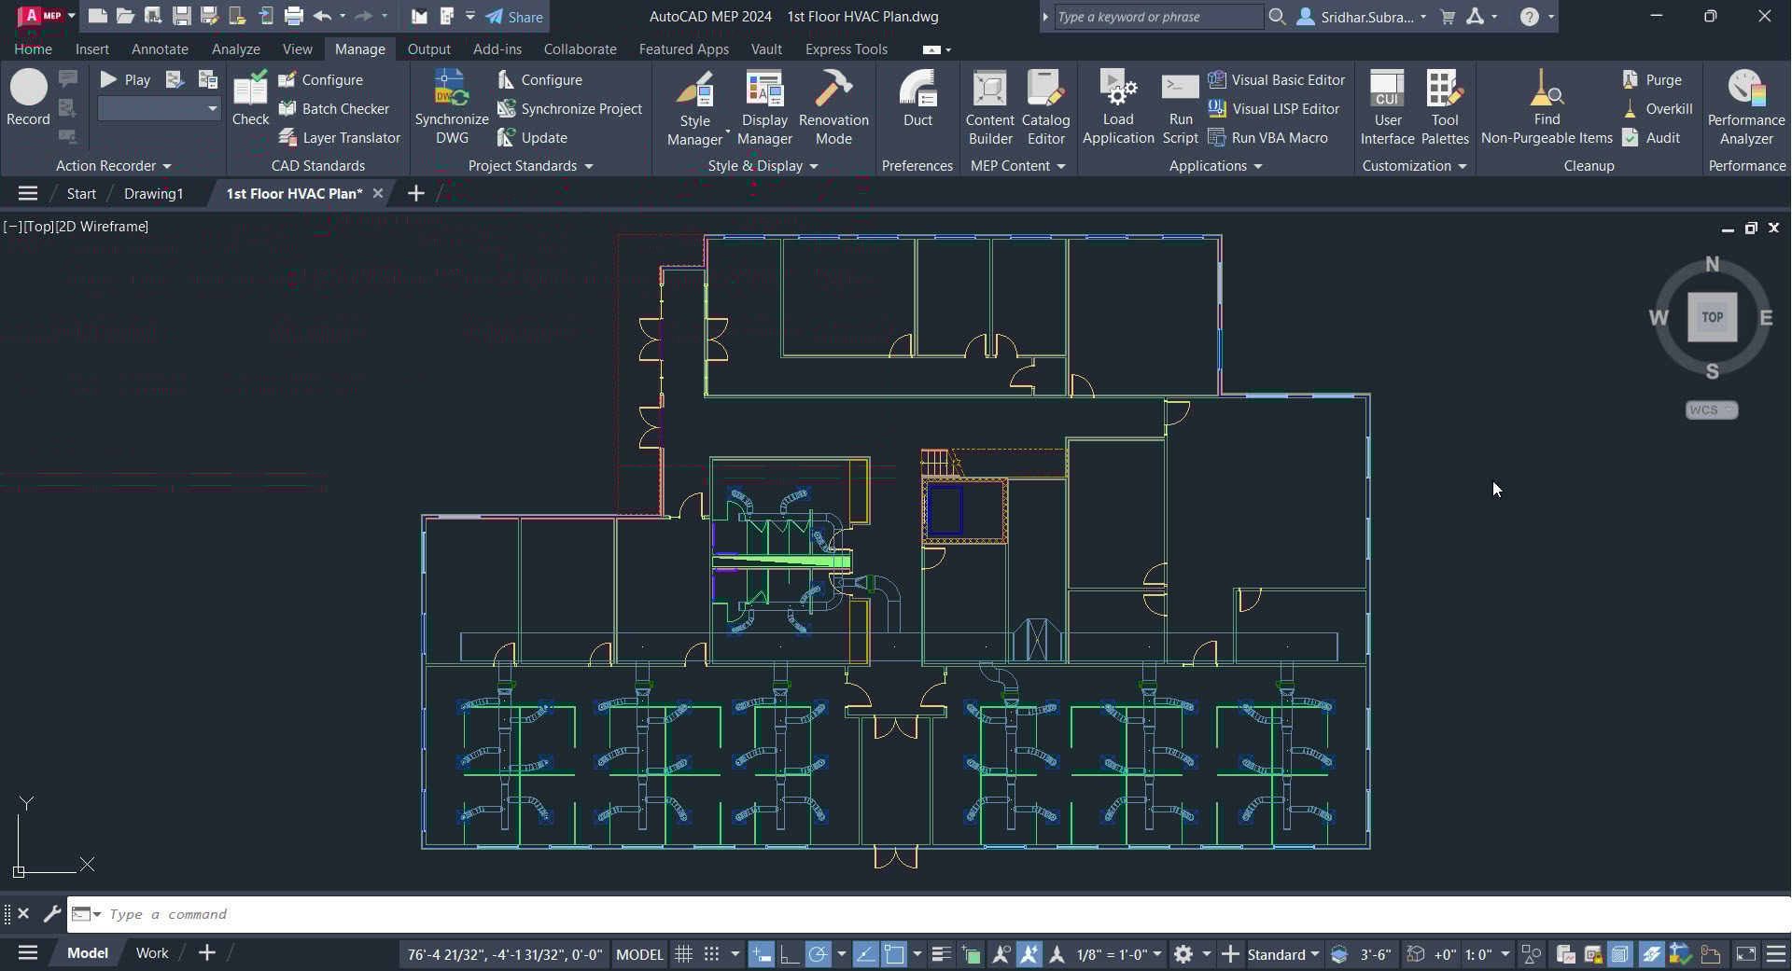Open Tool Palettes

(1445, 108)
